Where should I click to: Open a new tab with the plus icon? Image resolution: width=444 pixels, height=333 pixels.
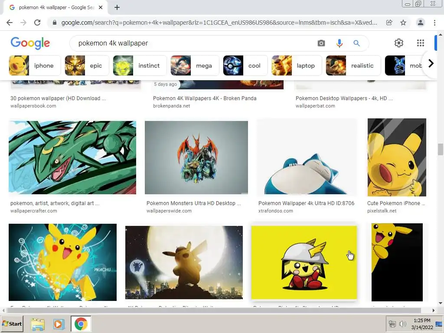(117, 8)
